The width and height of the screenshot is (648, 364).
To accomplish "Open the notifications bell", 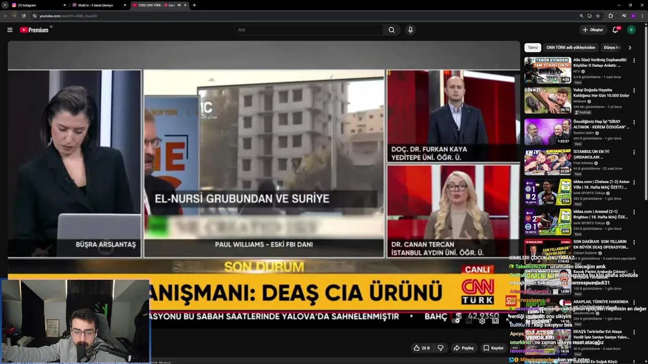I will click(x=616, y=30).
